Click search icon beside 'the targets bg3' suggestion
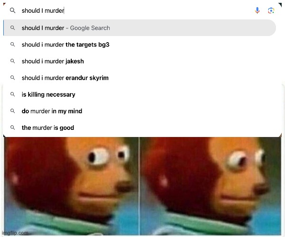285x237 pixels. [x=12, y=45]
